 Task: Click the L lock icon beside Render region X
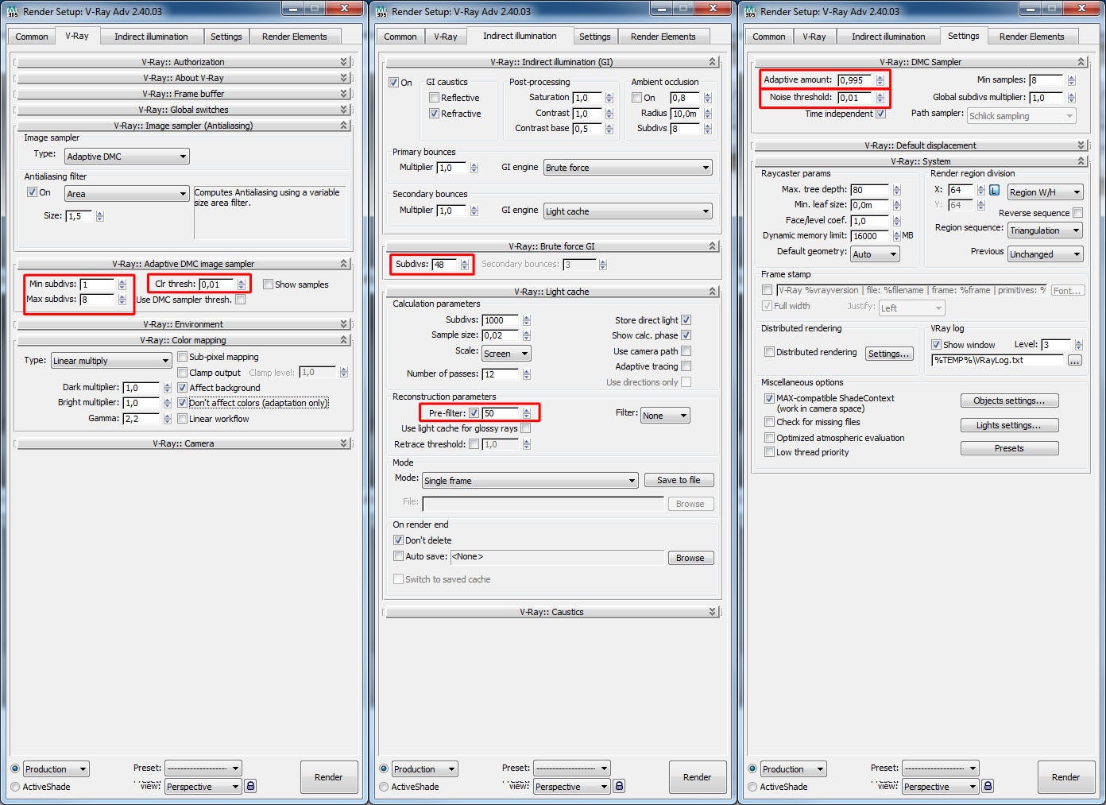994,191
